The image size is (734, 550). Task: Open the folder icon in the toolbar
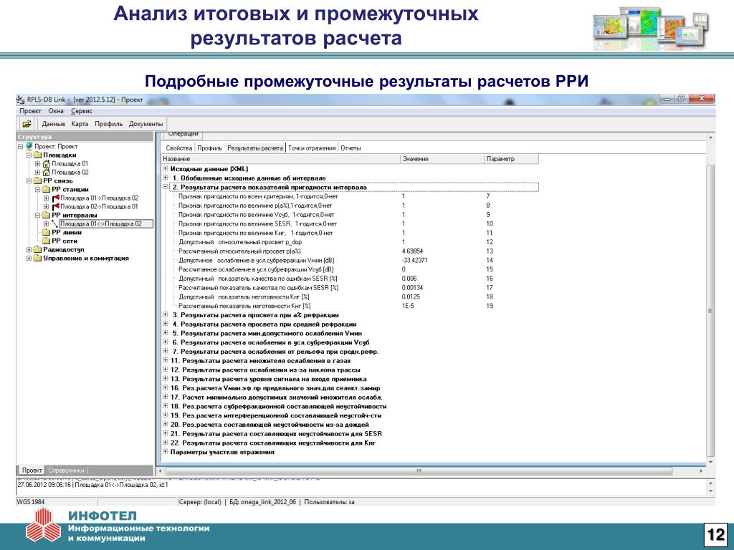[x=27, y=124]
